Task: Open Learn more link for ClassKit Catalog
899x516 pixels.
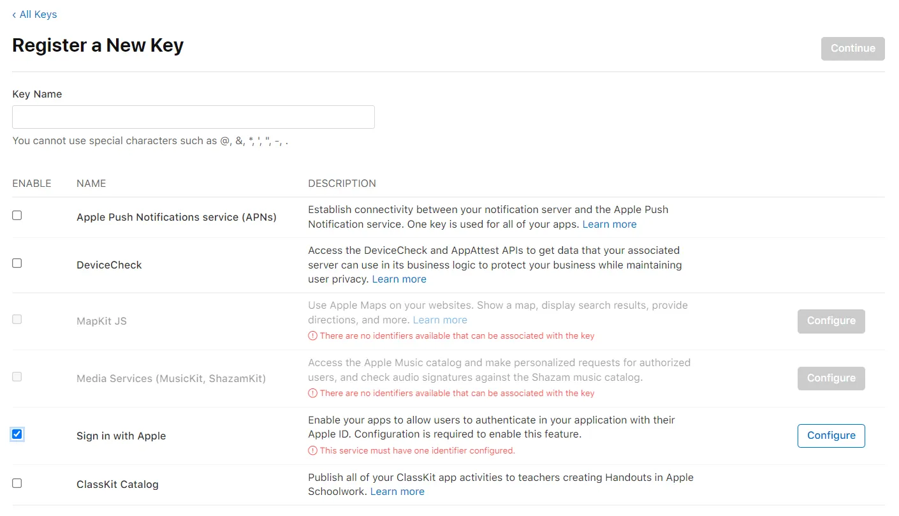Action: (x=397, y=491)
